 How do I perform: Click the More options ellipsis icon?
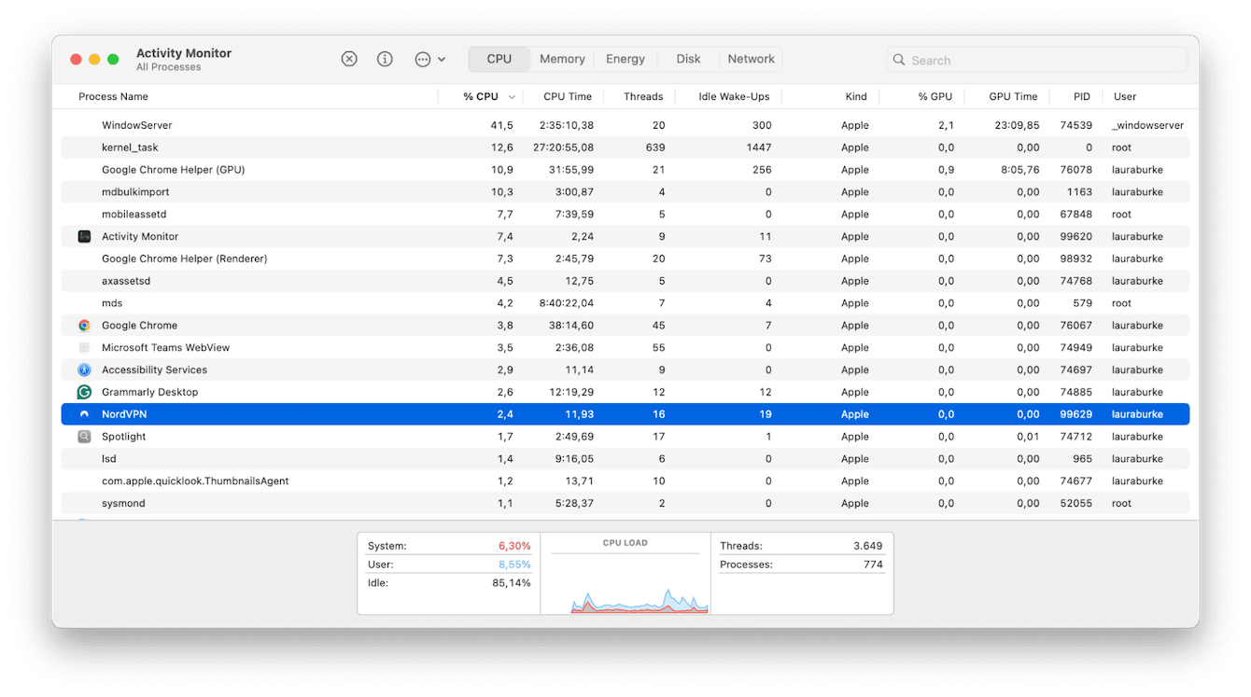[x=423, y=58]
